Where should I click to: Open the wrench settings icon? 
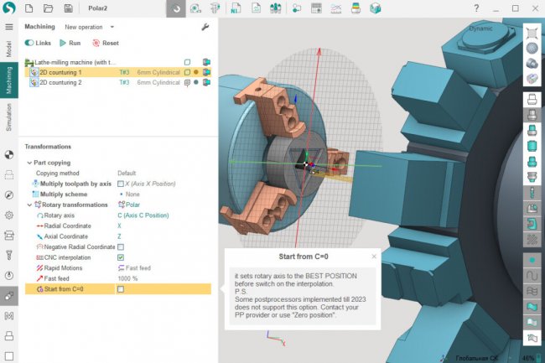tap(205, 27)
